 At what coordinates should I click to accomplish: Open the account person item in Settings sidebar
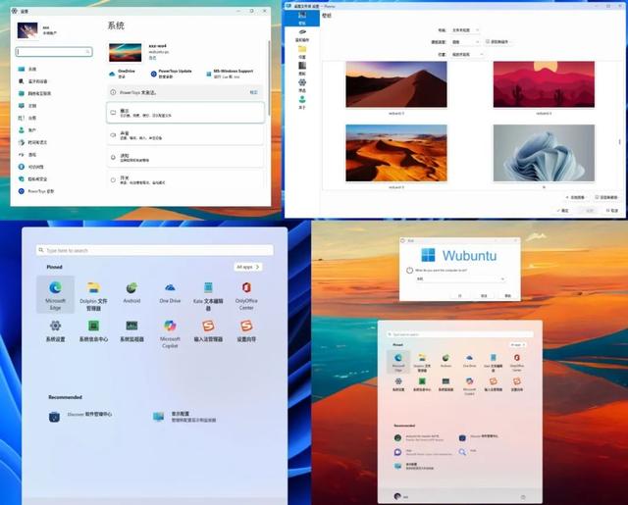(27, 130)
